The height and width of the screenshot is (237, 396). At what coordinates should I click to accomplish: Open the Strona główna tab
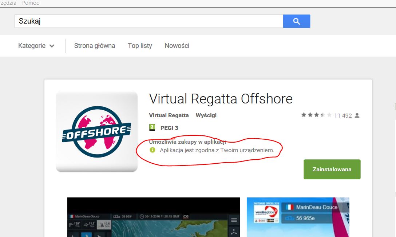tap(95, 46)
